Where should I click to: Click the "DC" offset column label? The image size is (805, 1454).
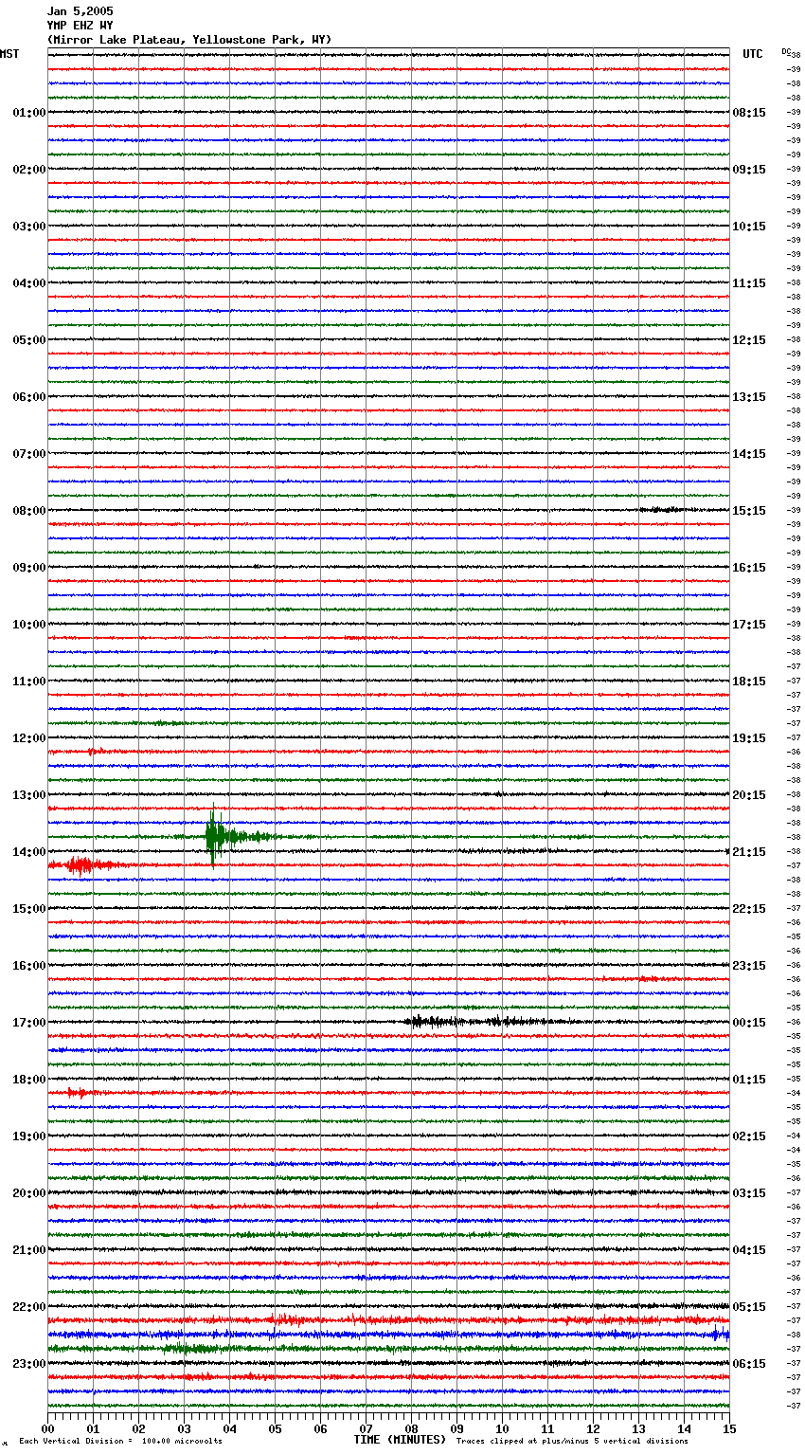coord(785,50)
